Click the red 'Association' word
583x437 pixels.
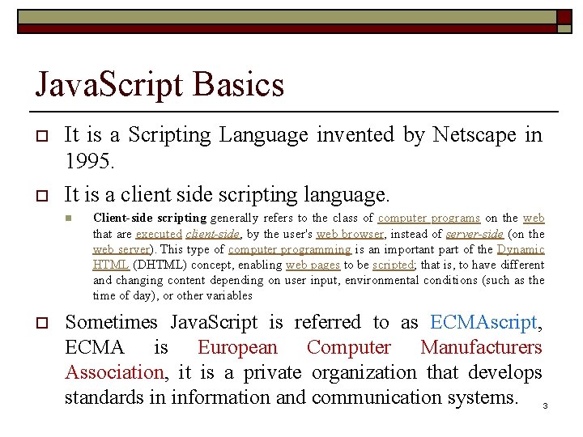point(114,372)
